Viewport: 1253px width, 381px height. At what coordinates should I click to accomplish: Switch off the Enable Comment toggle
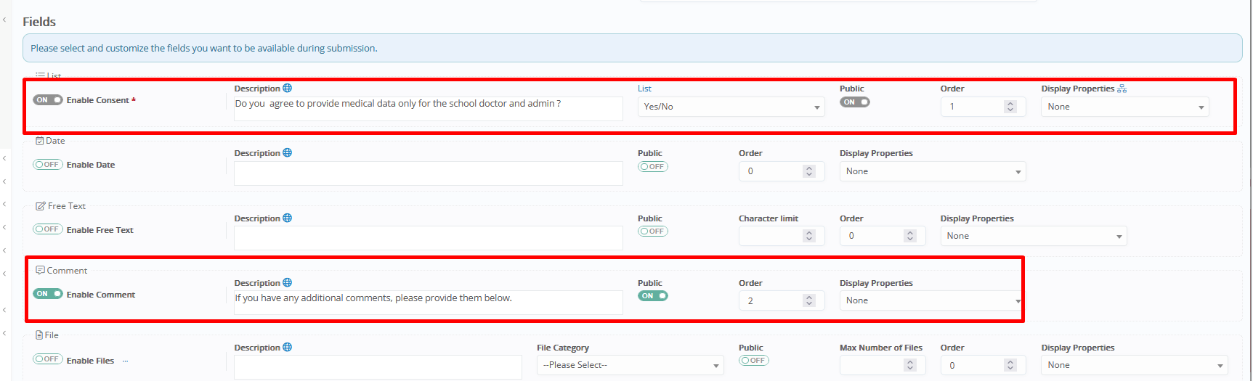point(48,294)
